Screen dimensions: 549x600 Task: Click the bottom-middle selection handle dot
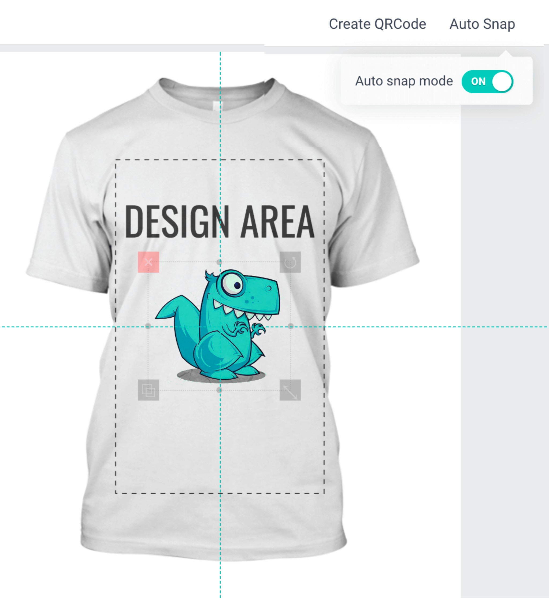(x=219, y=390)
